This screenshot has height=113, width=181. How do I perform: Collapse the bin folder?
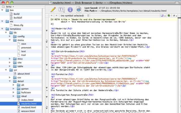click(x=2, y=10)
